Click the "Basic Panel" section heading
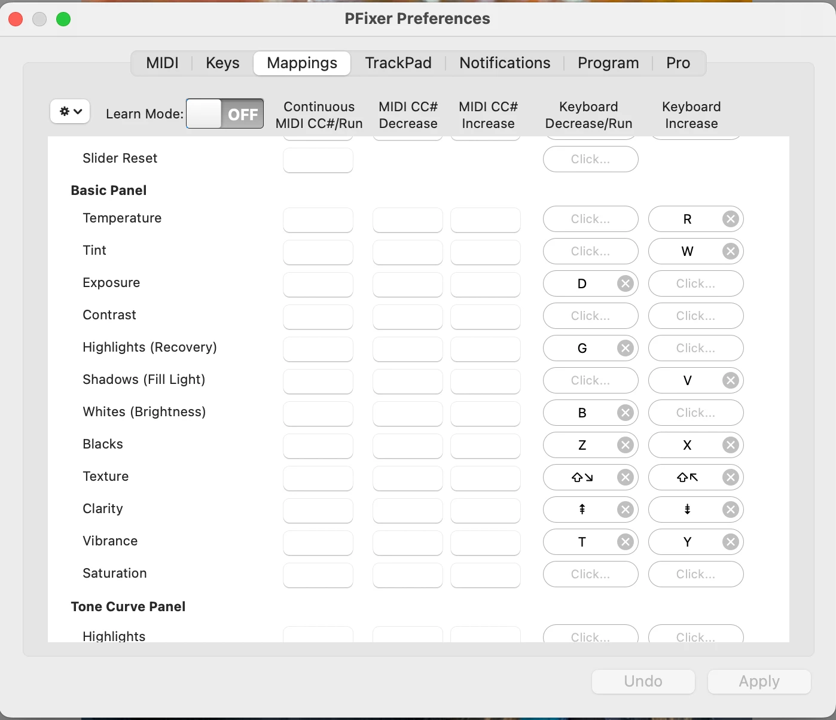This screenshot has height=720, width=836. point(109,190)
